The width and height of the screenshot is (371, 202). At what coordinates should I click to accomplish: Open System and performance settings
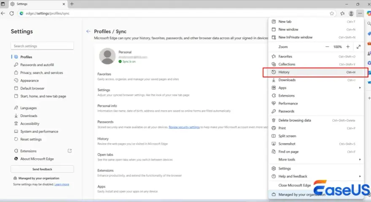coord(39,131)
